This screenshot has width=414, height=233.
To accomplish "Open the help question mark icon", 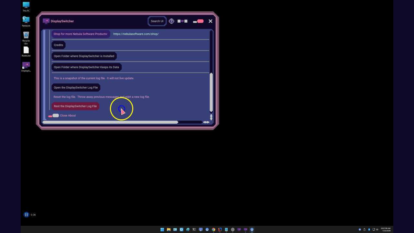I will (x=171, y=21).
